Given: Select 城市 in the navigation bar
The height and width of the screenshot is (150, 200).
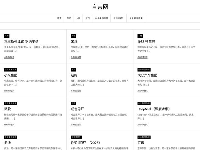Looking at the screenshot, I should (x=87, y=18).
